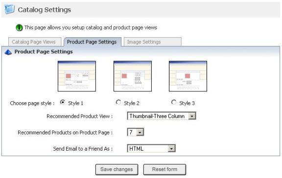Open the Recommended Products count dropdown
This screenshot has height=178, width=282.
(136, 132)
